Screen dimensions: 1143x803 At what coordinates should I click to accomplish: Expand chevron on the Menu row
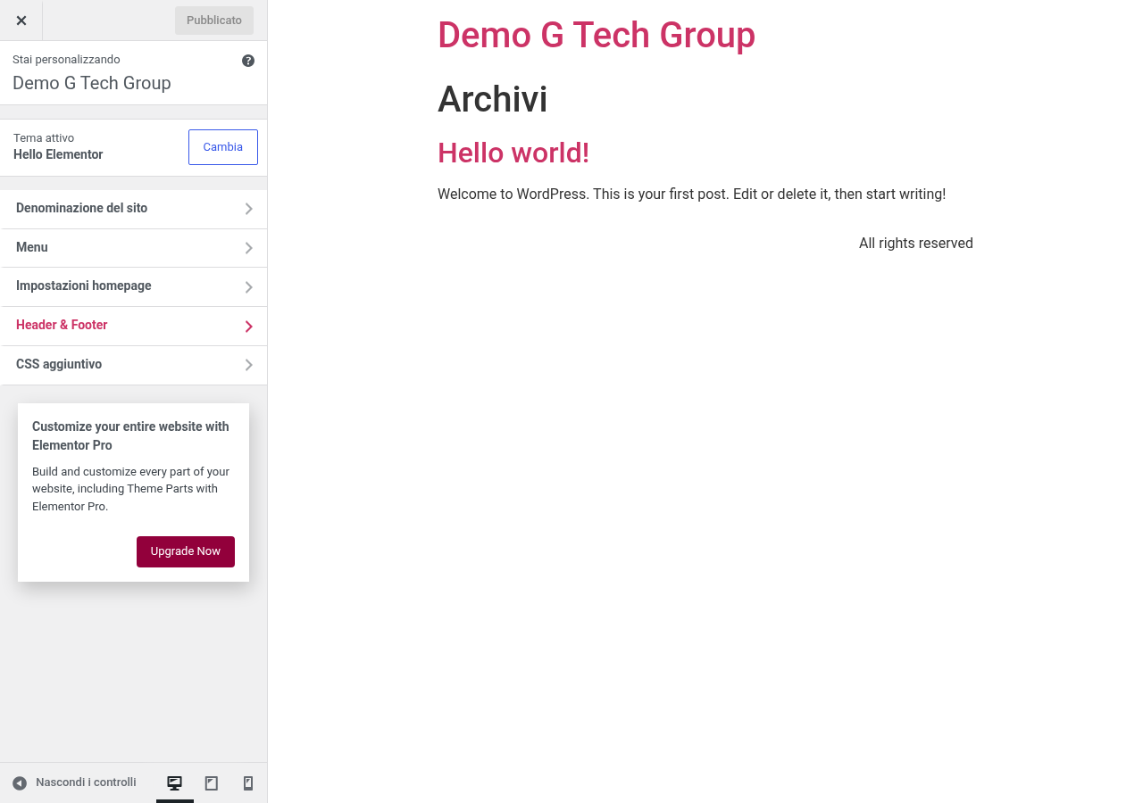coord(249,248)
